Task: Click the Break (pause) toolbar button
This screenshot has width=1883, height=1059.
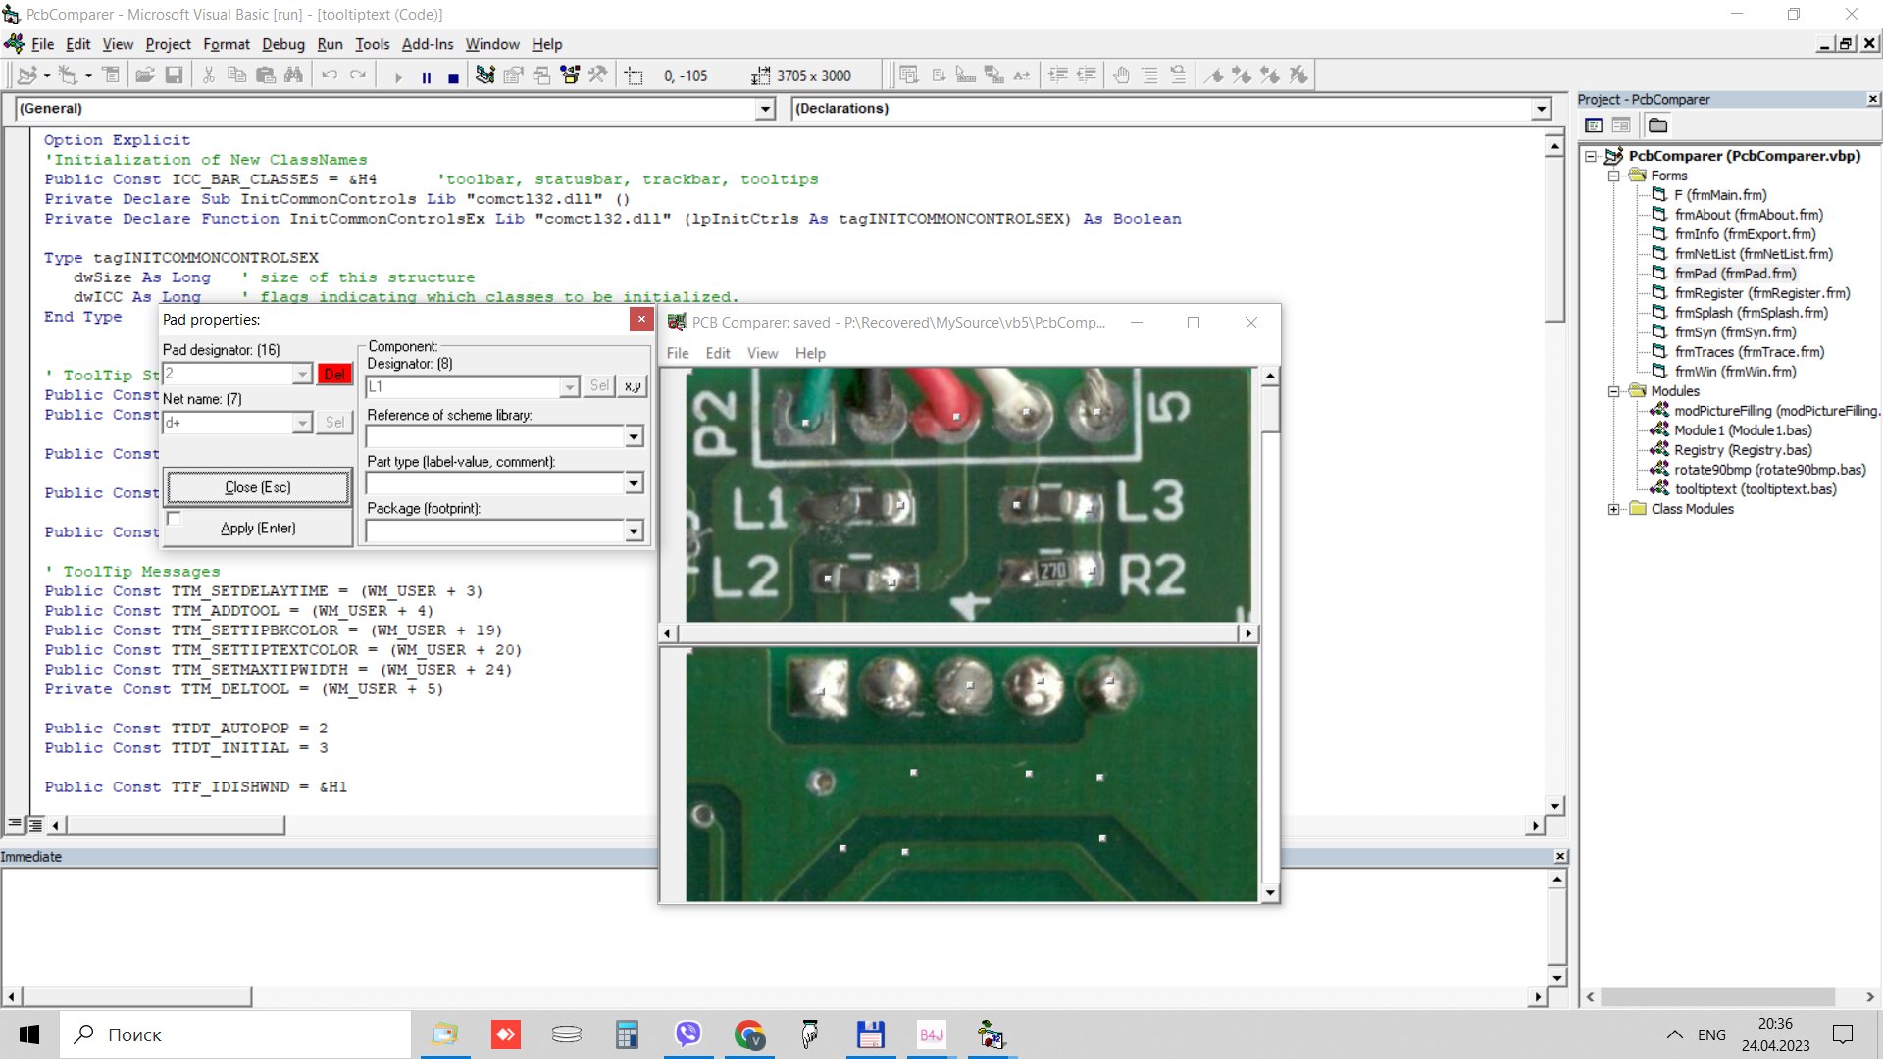Action: tap(427, 76)
